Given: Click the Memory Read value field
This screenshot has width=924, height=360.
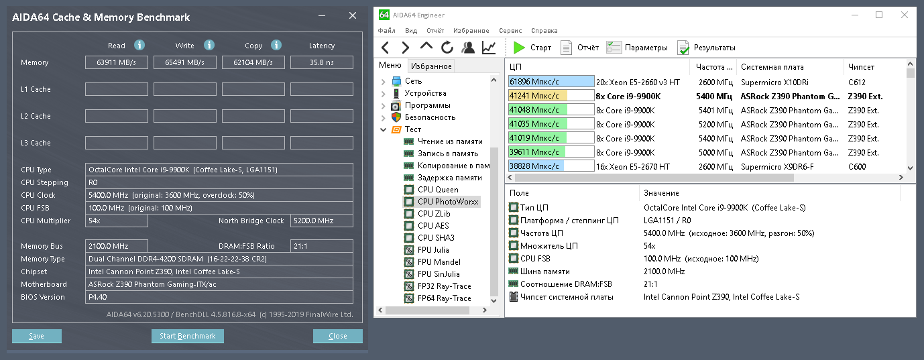Looking at the screenshot, I should [117, 62].
